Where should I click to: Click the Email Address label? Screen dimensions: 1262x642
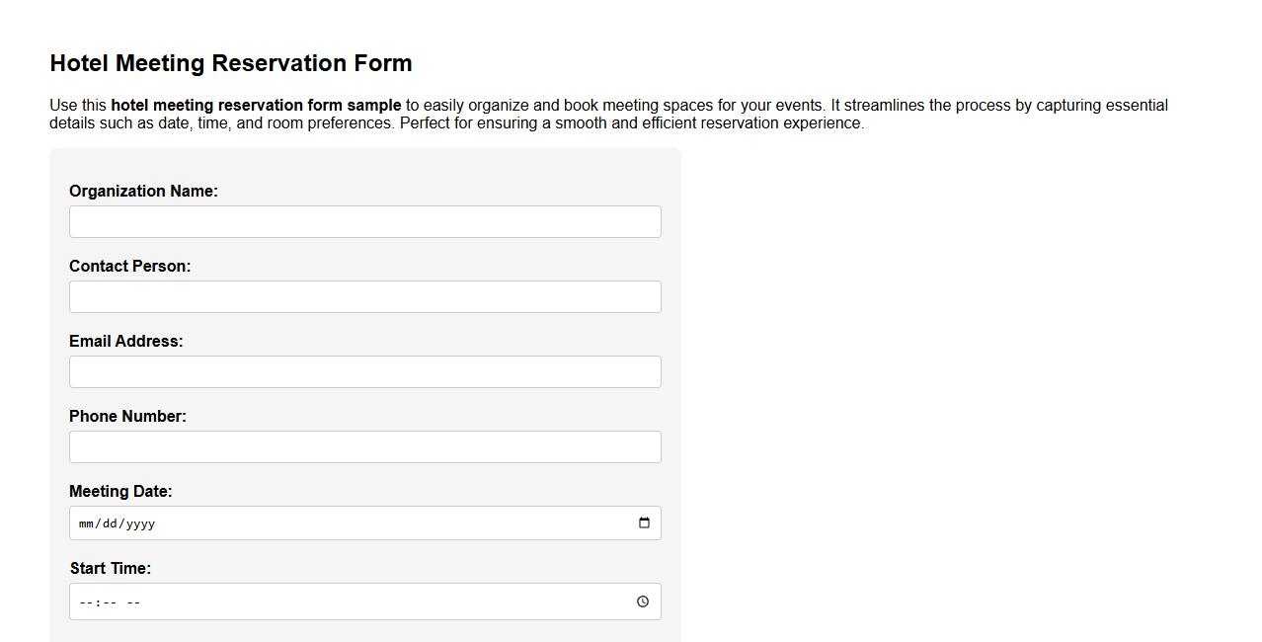click(x=126, y=341)
